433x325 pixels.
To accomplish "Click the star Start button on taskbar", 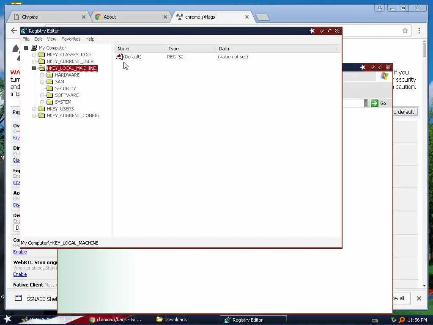I will point(8,319).
